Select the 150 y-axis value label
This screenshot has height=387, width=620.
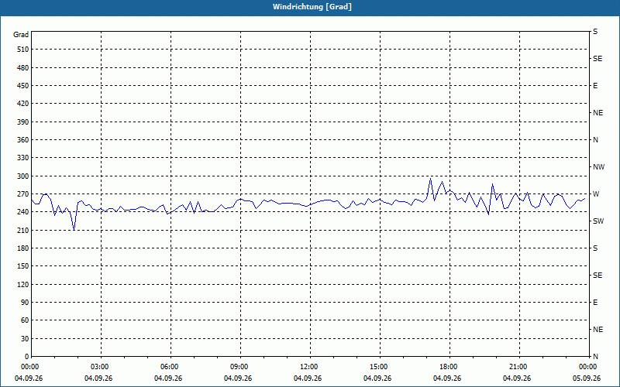(x=22, y=265)
